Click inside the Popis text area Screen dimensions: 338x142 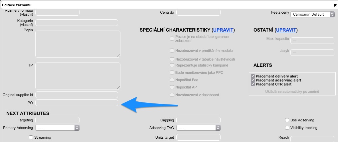click(78, 44)
